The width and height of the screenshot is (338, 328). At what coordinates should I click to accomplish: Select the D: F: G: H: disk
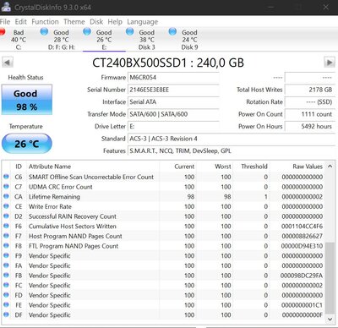(58, 40)
